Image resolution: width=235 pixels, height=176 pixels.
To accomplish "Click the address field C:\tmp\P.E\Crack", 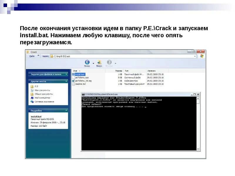I will pos(123,56).
